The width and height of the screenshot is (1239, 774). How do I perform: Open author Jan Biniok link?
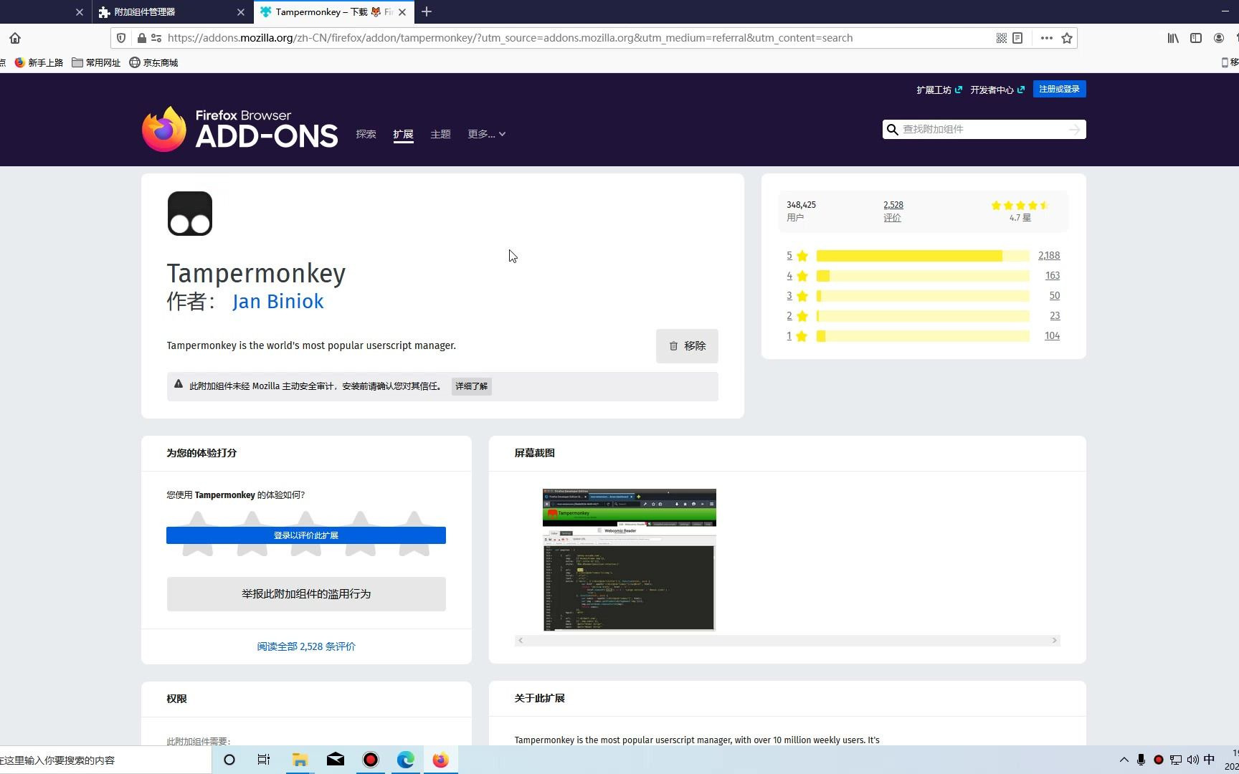pos(277,301)
